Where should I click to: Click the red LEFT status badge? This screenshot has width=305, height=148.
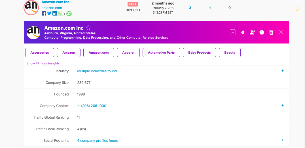point(133,4)
